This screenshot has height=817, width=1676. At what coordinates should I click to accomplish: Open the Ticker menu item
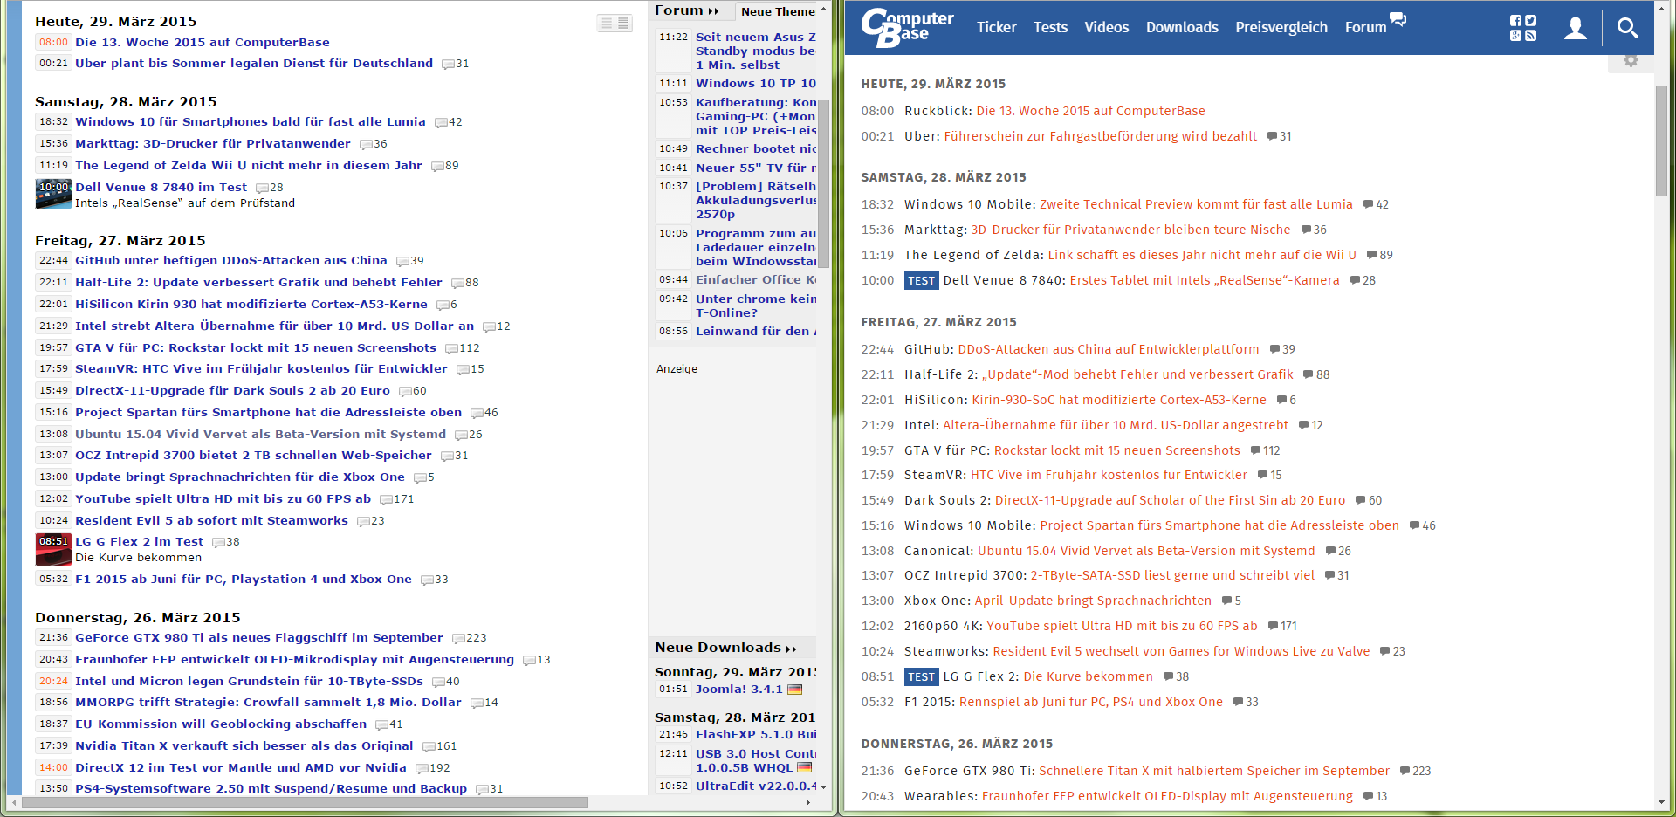coord(996,27)
